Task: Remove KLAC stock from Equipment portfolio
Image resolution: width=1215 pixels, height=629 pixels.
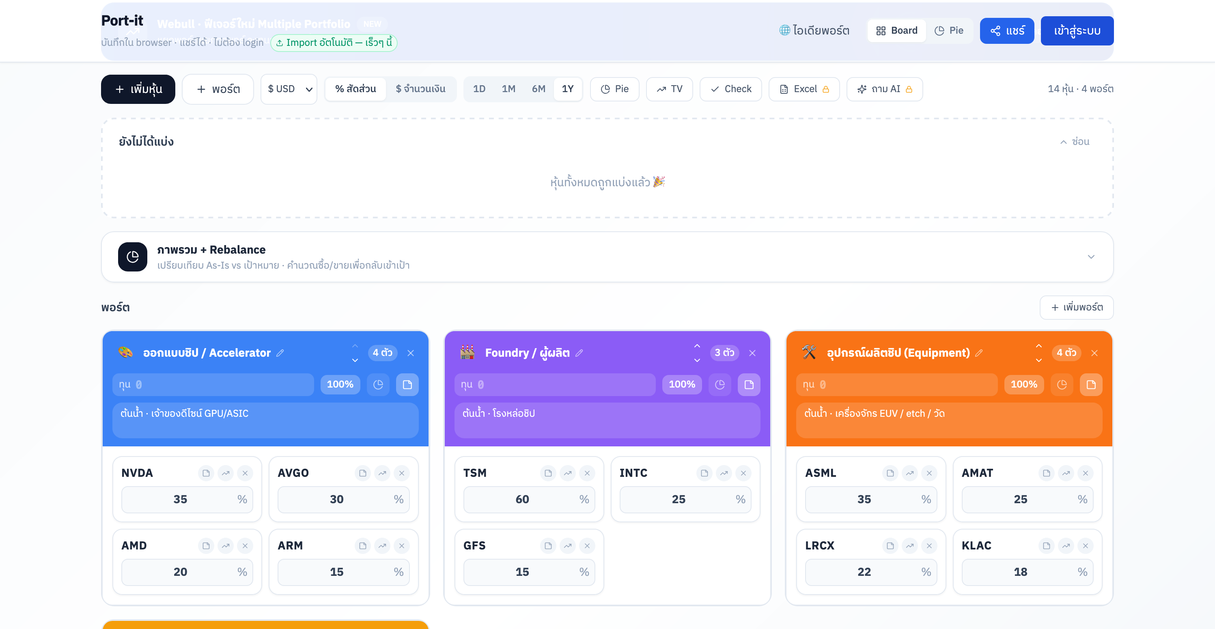Action: [1086, 545]
